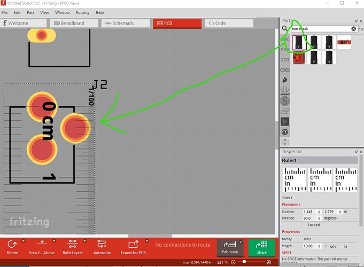
Task: Open the Edit menu
Action: pyautogui.click(x=17, y=12)
